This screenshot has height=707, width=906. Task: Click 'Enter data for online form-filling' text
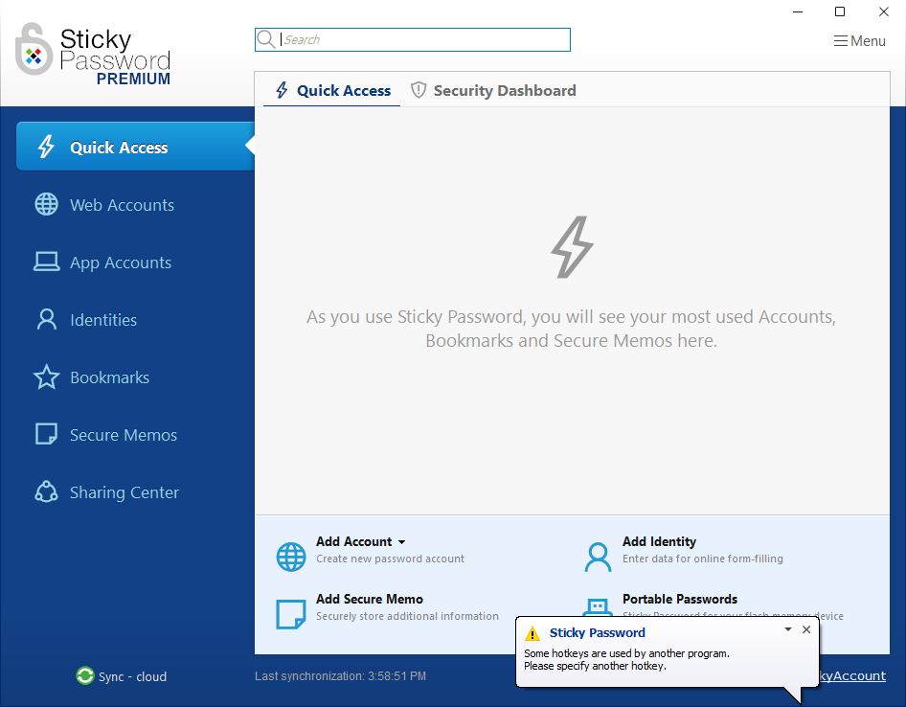click(703, 559)
